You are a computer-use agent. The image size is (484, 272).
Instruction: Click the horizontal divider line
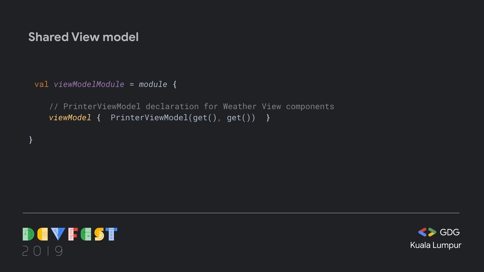(241, 213)
